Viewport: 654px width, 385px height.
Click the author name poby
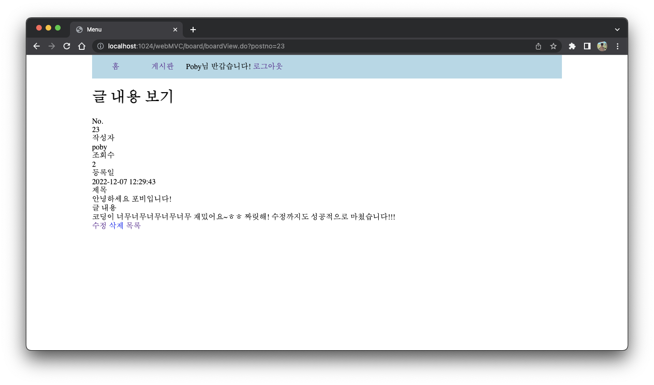(100, 147)
